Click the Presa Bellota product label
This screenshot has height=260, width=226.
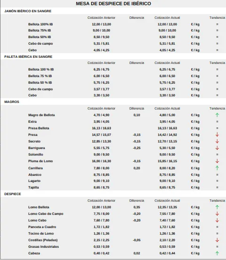click(39, 128)
